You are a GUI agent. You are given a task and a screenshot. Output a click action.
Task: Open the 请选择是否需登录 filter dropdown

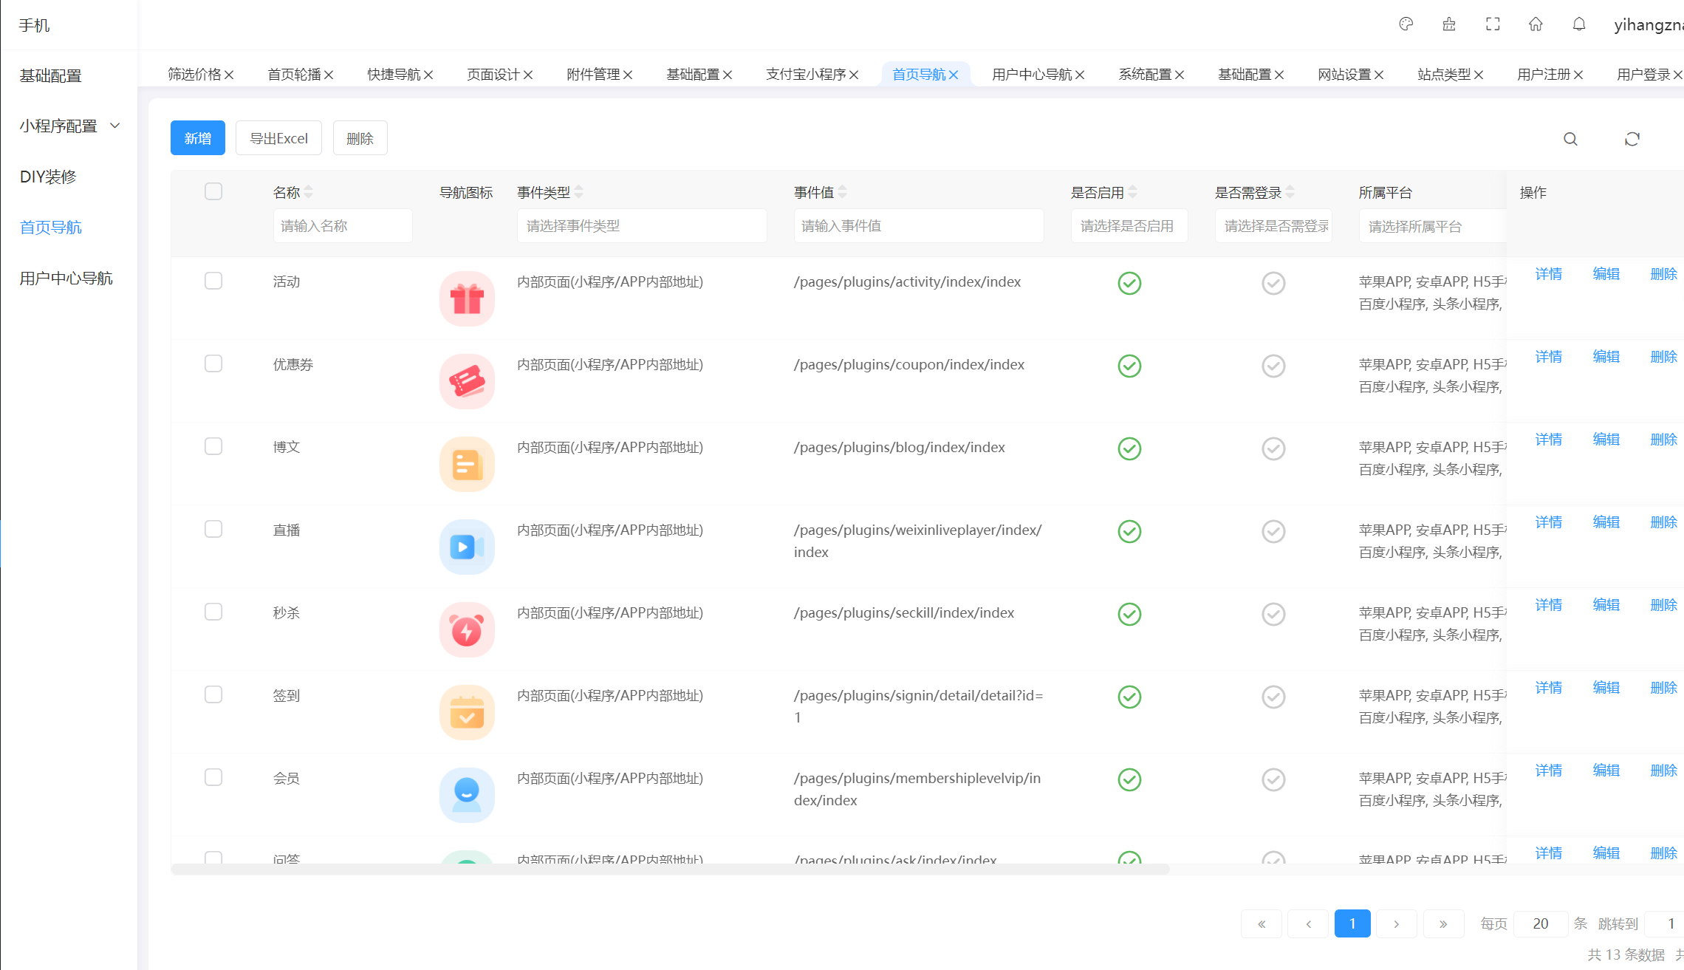pyautogui.click(x=1273, y=226)
